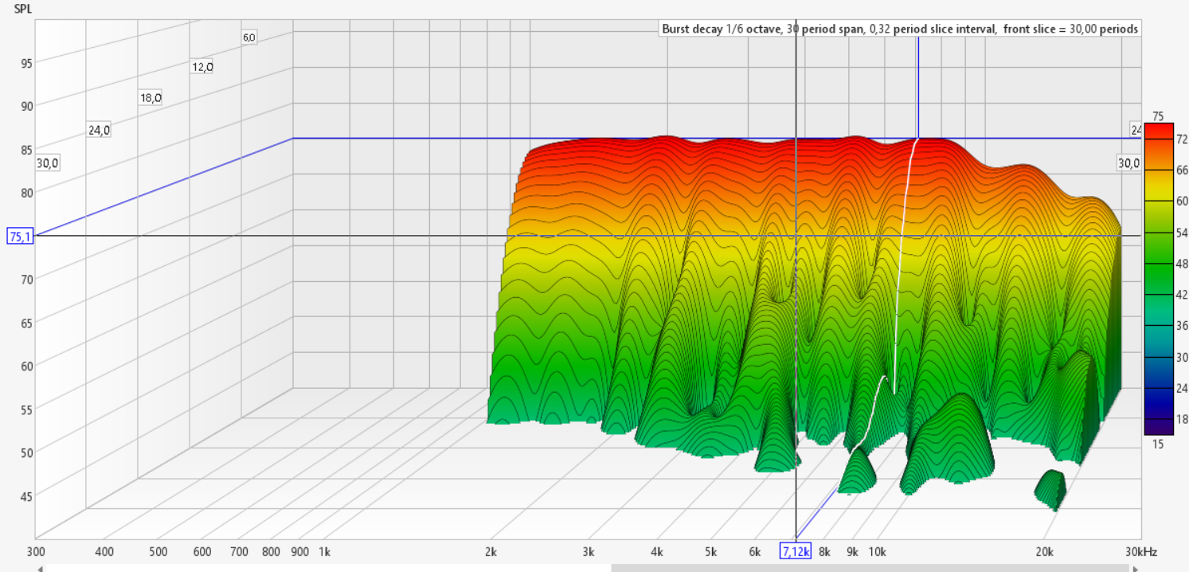
Task: Click the 54 color scale value
Action: (1182, 233)
